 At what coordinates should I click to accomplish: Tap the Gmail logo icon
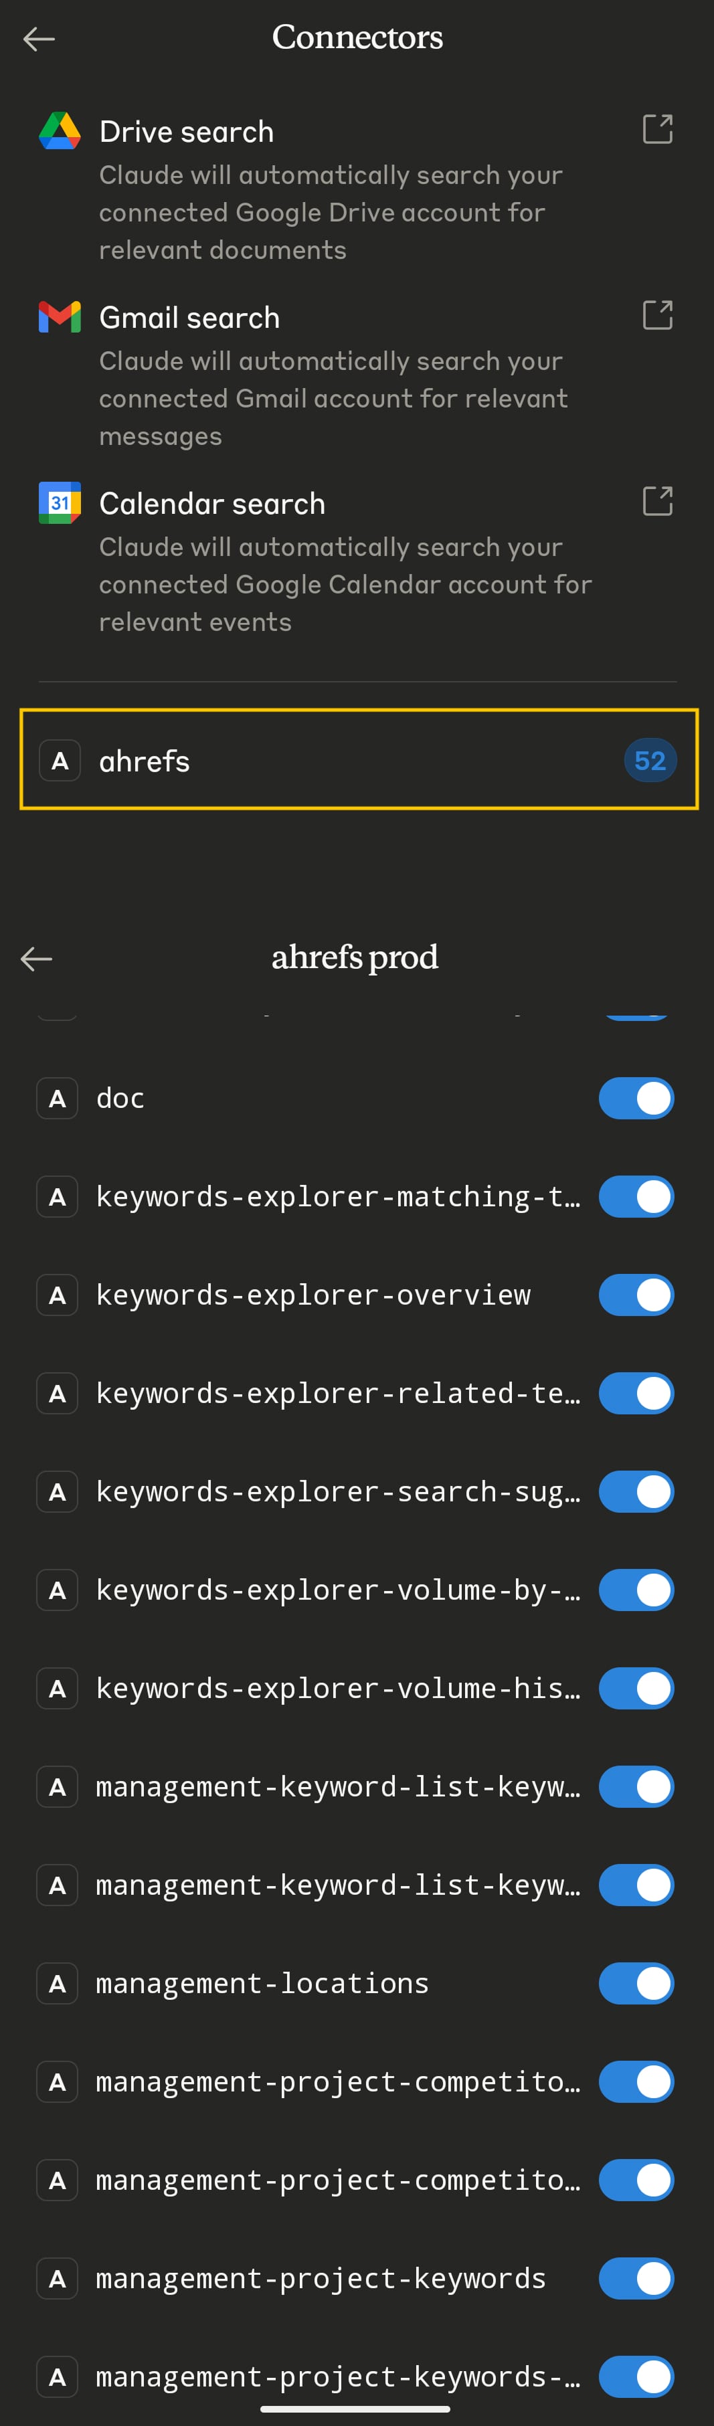coord(60,316)
